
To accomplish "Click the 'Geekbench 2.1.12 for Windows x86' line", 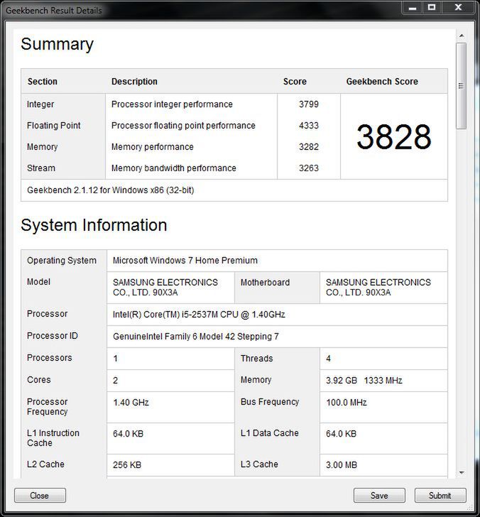I will tap(111, 190).
